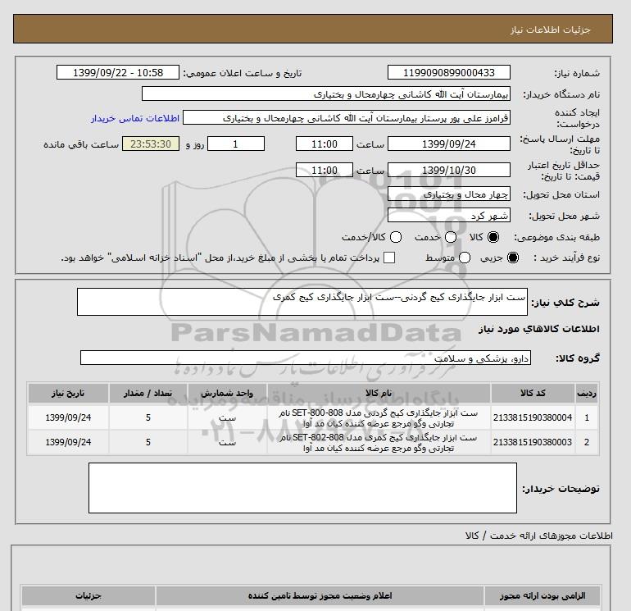Click the جزئیات column header in permits table

89,595
